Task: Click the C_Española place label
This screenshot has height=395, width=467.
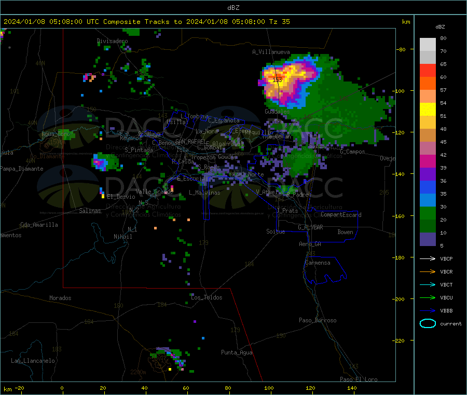Action: click(x=224, y=120)
